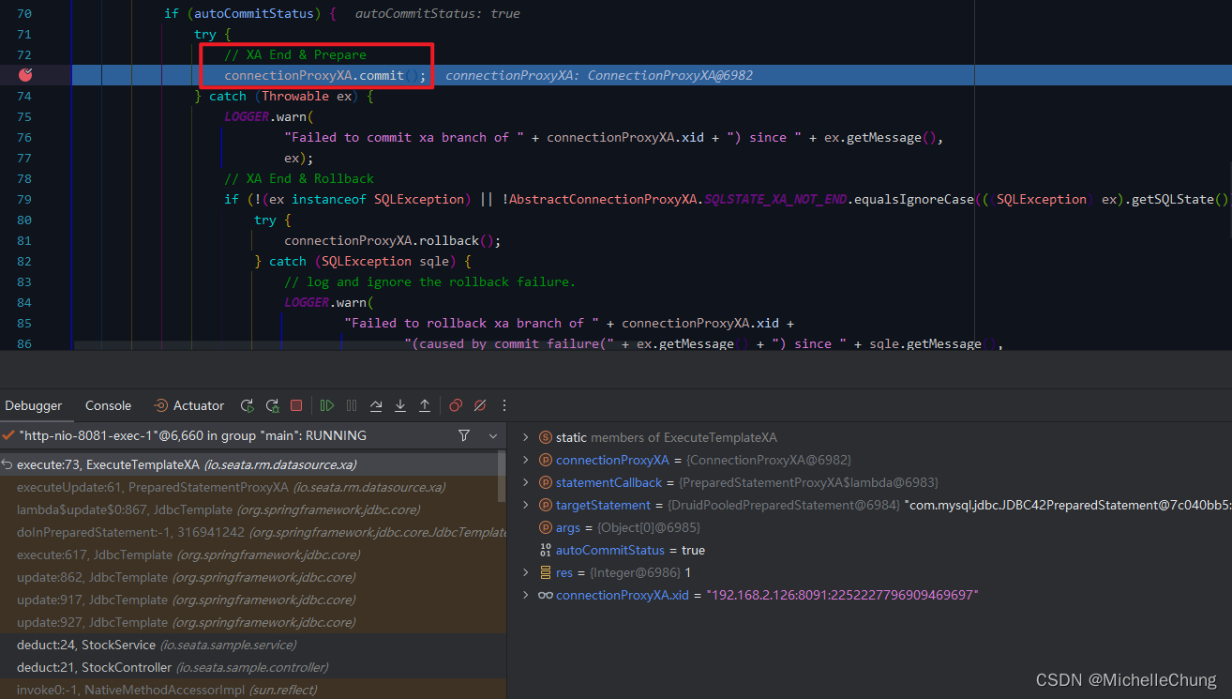Click the '// XA End & Rollback' comment
This screenshot has width=1232, height=699.
[299, 178]
